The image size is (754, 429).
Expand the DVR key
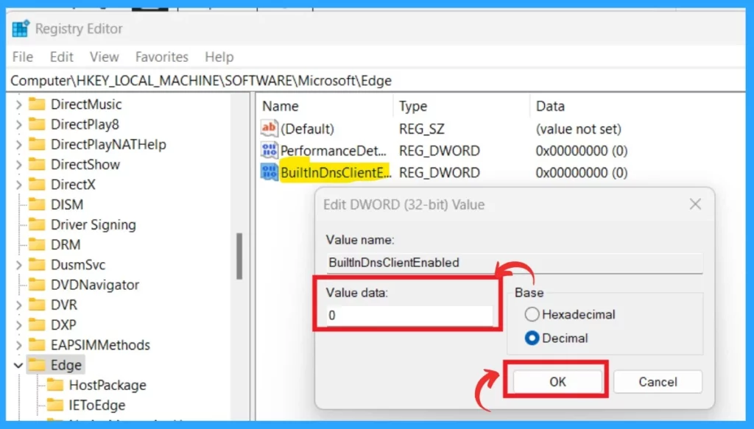[18, 305]
